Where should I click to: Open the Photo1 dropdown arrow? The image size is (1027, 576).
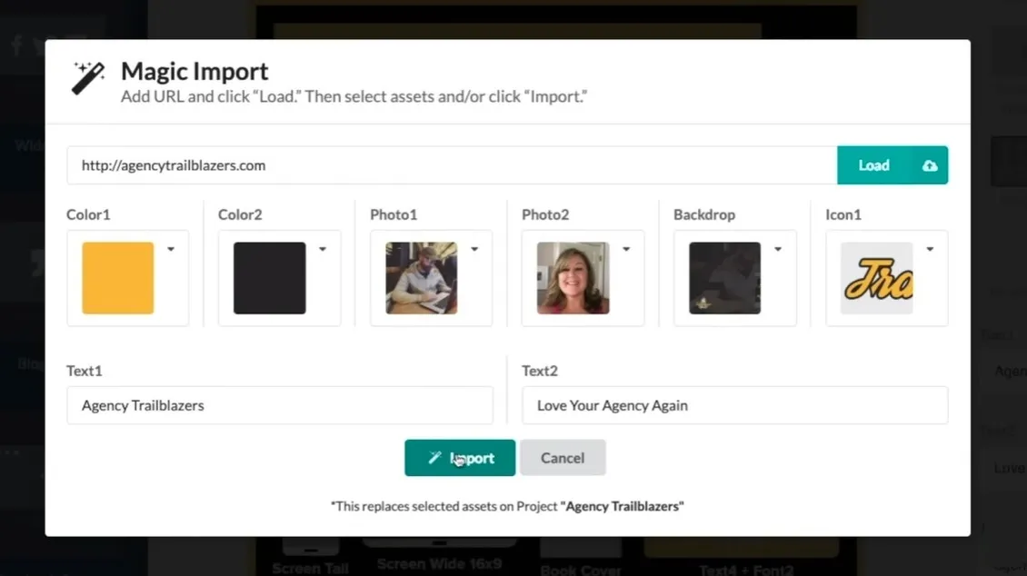474,249
